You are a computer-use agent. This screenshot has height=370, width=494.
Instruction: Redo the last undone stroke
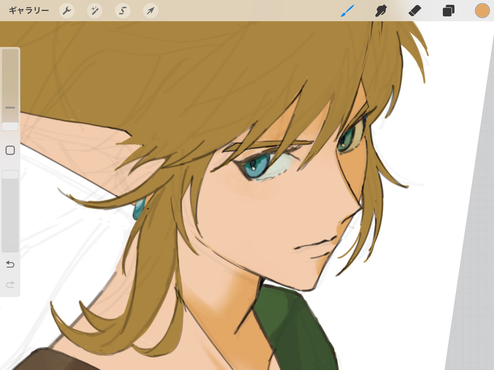(x=10, y=284)
